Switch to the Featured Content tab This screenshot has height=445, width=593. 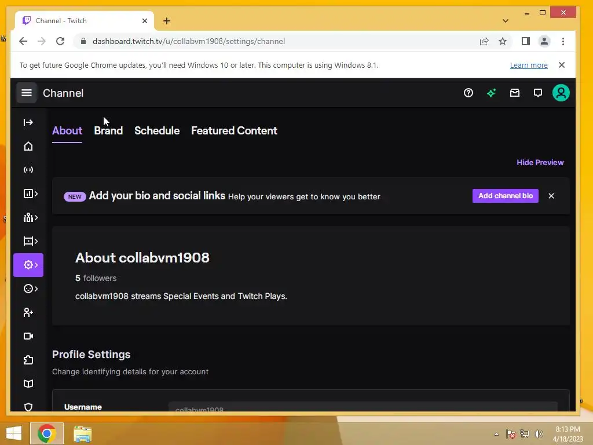(234, 131)
